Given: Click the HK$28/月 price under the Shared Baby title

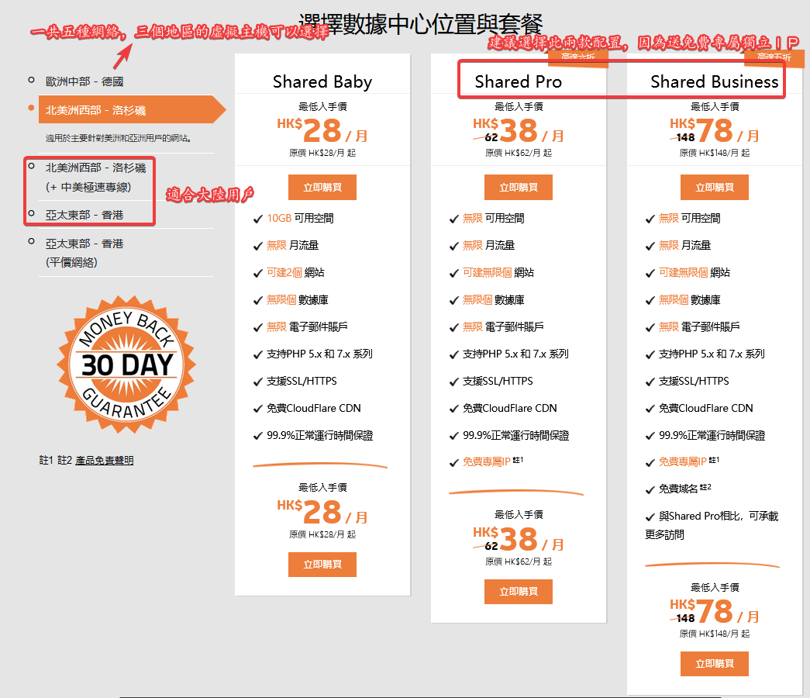Looking at the screenshot, I should pos(322,130).
